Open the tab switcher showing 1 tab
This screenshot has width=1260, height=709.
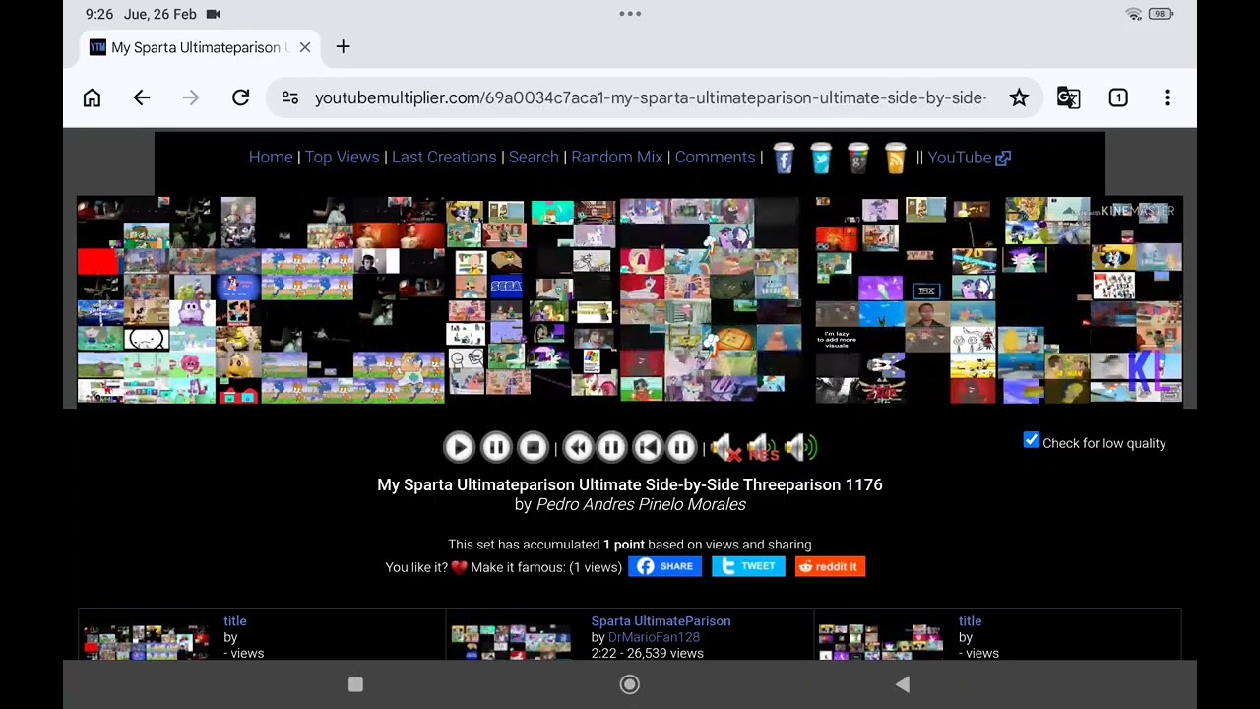point(1118,97)
